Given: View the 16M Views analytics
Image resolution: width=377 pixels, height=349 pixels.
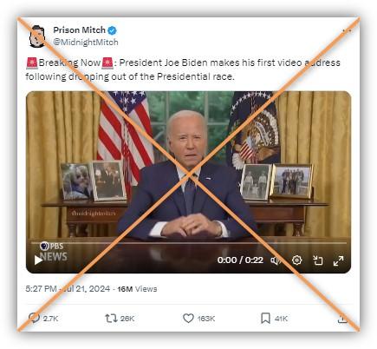Looking at the screenshot, I should click(137, 289).
